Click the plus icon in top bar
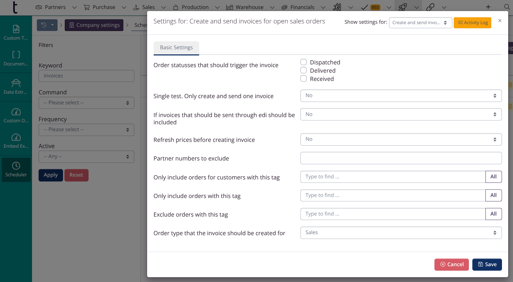This screenshot has height=282, width=513. tap(488, 7)
